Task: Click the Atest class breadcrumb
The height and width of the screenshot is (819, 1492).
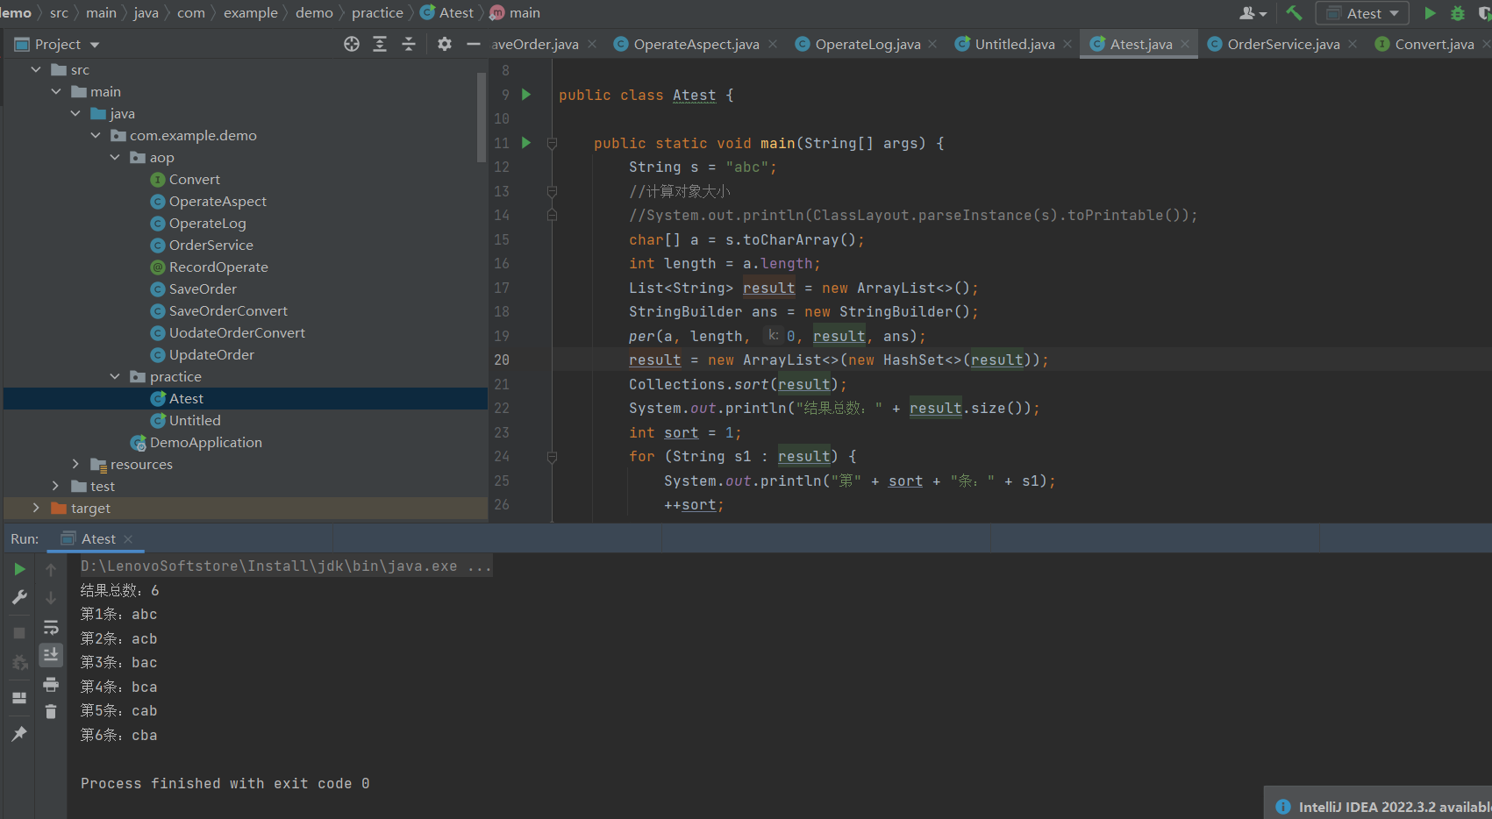Action: pos(446,13)
